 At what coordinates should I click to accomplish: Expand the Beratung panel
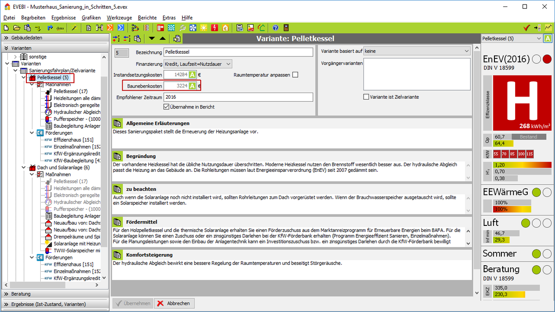point(55,293)
